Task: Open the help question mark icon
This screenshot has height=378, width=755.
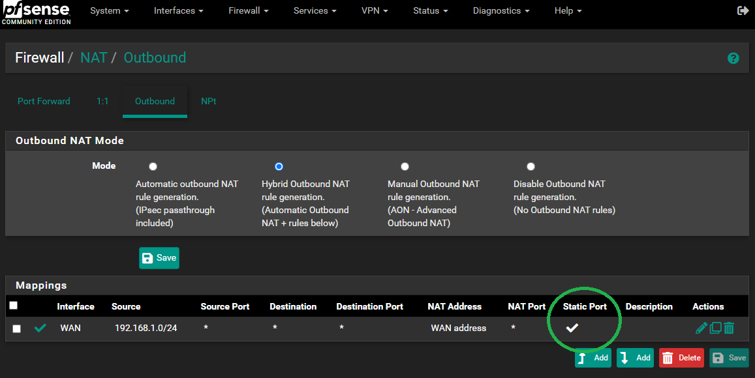Action: [733, 58]
